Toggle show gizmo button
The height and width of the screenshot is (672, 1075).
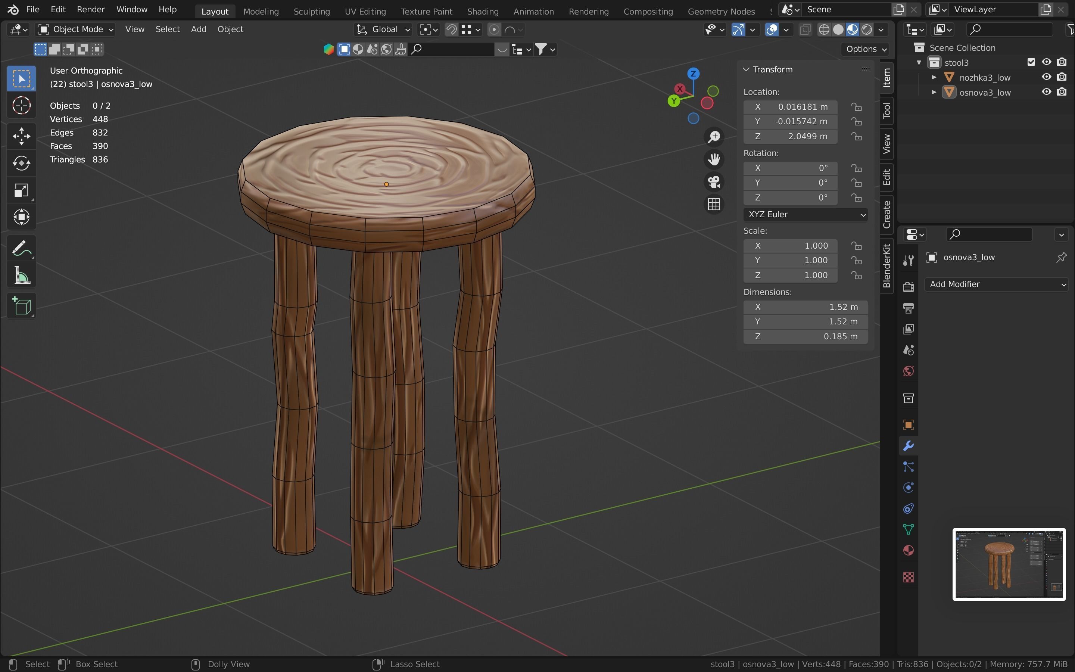point(738,30)
